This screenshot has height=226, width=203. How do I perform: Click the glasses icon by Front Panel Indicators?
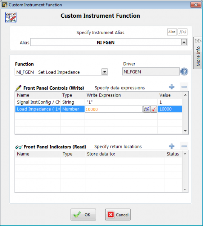tap(19, 147)
